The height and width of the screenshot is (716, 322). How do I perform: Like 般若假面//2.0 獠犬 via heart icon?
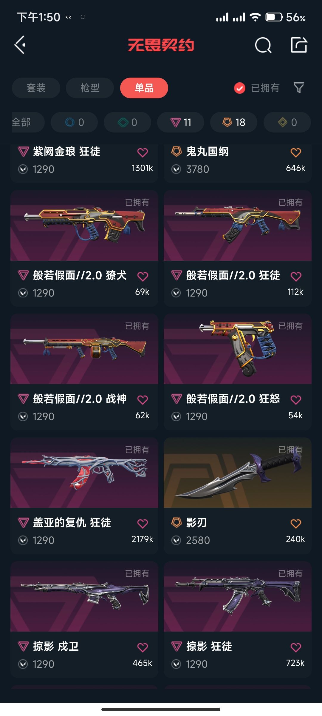coord(143,277)
